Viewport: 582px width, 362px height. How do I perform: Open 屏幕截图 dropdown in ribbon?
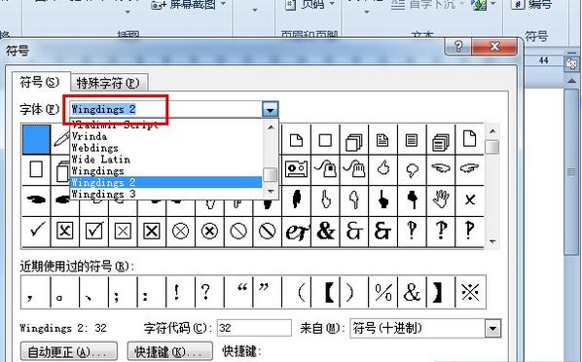[x=223, y=5]
